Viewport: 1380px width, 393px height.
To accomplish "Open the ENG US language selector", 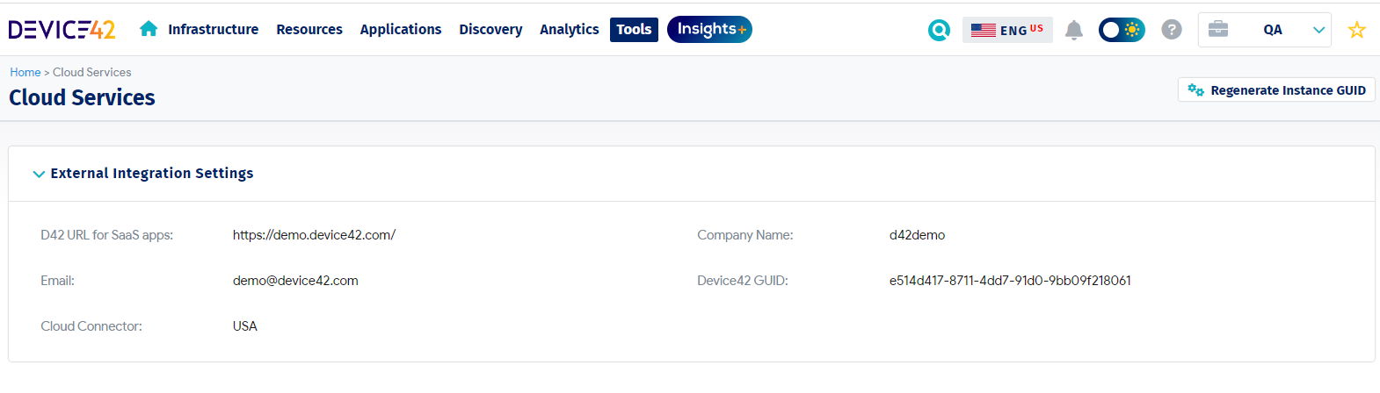I will (1007, 30).
